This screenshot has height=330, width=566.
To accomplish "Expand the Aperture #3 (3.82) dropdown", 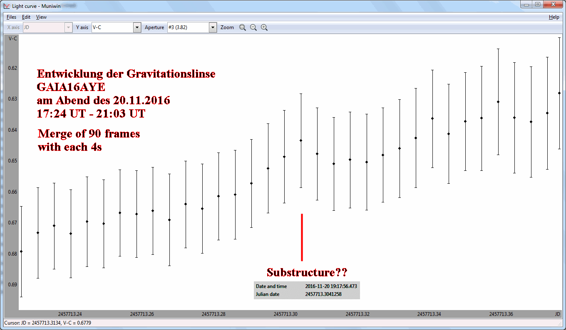I will point(213,27).
